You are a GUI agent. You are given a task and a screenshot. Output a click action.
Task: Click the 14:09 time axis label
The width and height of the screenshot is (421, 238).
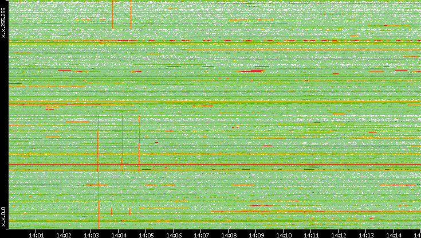click(256, 235)
